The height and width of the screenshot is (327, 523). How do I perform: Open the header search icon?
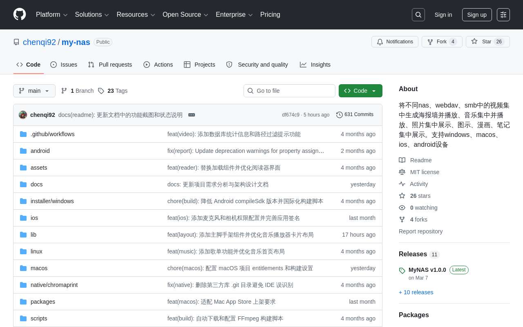[418, 15]
